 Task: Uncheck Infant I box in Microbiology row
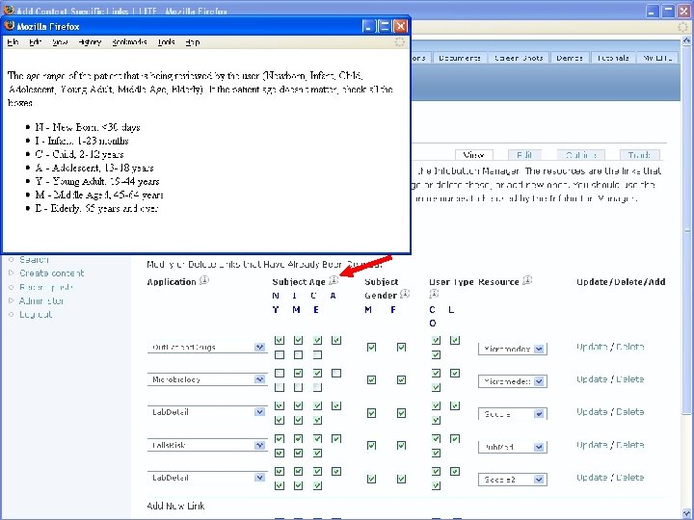(298, 374)
